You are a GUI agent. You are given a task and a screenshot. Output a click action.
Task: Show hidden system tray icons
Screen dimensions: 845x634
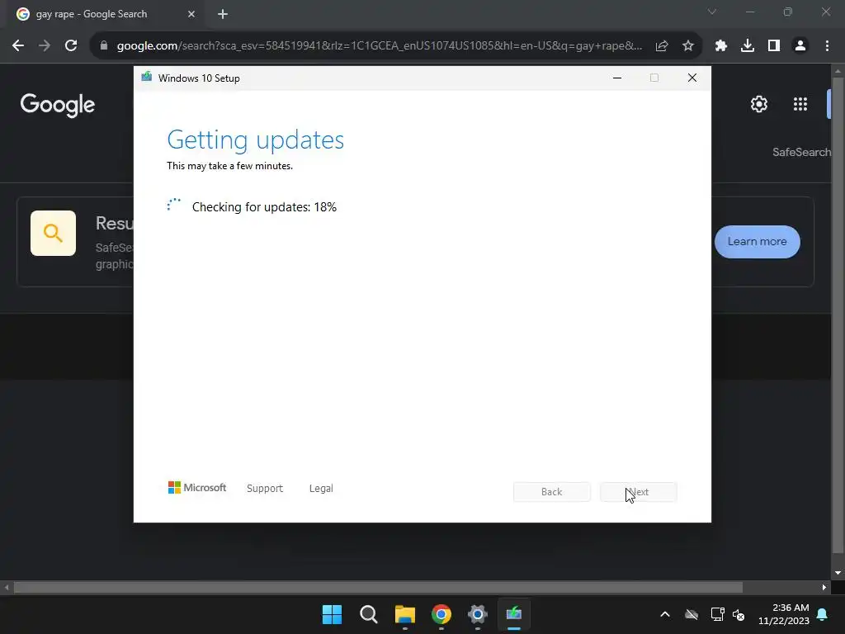coord(665,614)
